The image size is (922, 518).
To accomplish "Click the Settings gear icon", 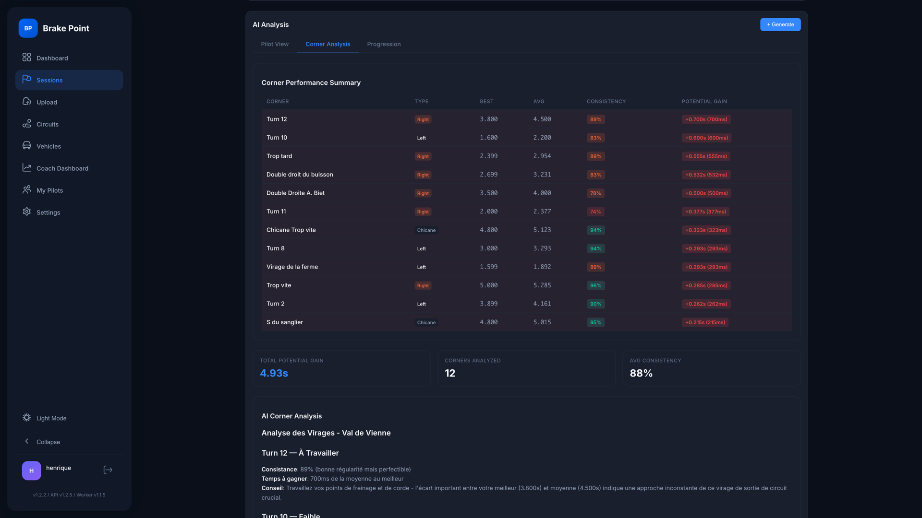I will 27,212.
